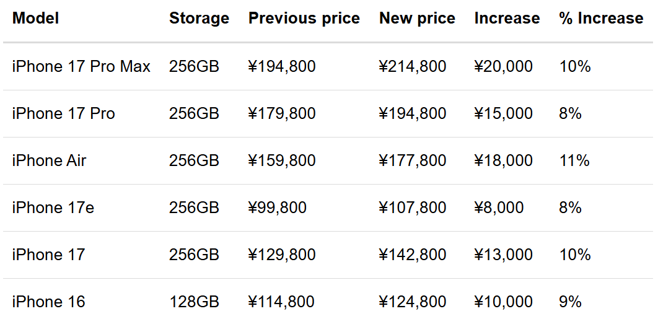Screen dimensions: 658x319
Task: Select the iPhone 17 Pro Max cell
Action: 81,66
